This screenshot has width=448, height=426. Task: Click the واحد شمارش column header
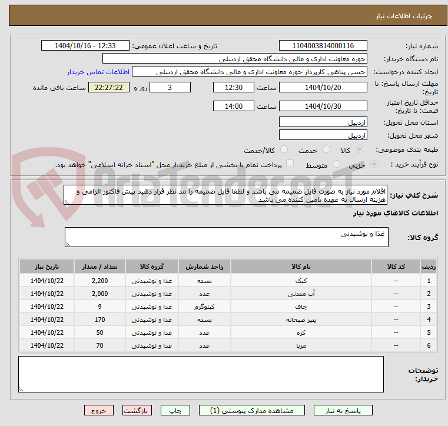pyautogui.click(x=204, y=267)
